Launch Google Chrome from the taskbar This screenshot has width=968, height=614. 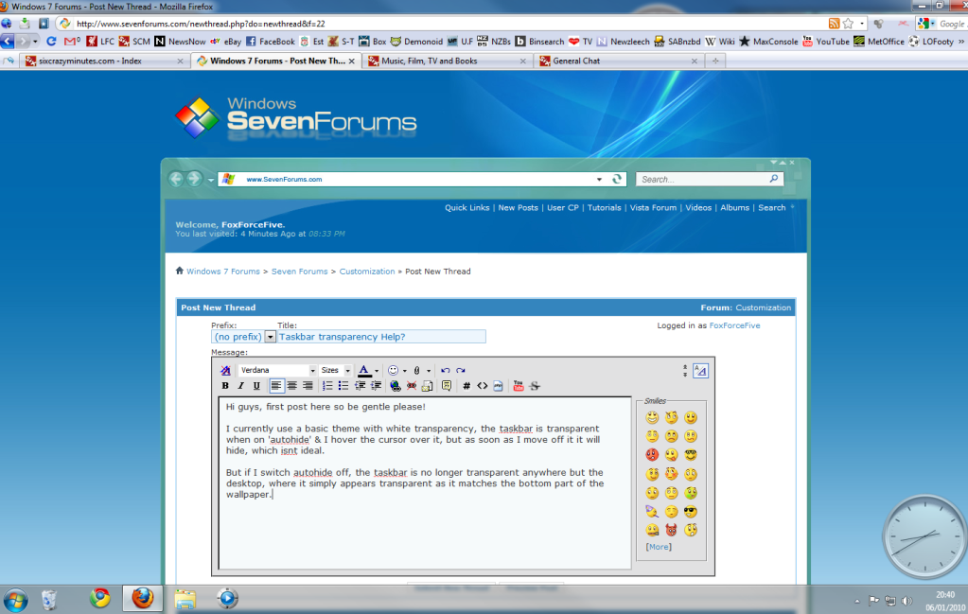[x=100, y=599]
